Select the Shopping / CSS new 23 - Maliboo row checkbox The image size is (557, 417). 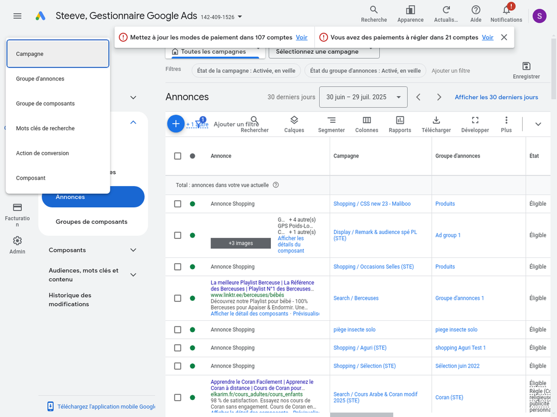click(178, 204)
